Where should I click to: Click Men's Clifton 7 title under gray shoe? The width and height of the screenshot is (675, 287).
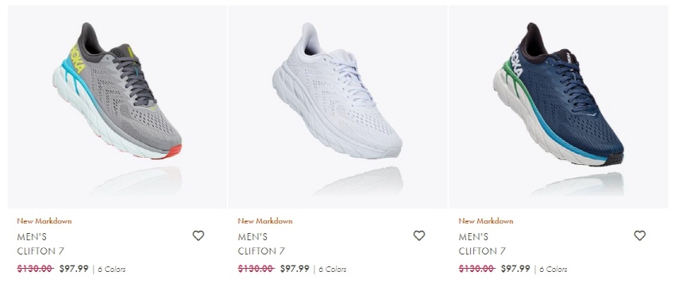pyautogui.click(x=40, y=243)
